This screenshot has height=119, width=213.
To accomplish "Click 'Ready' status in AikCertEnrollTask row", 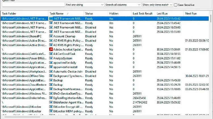I will [89, 54].
